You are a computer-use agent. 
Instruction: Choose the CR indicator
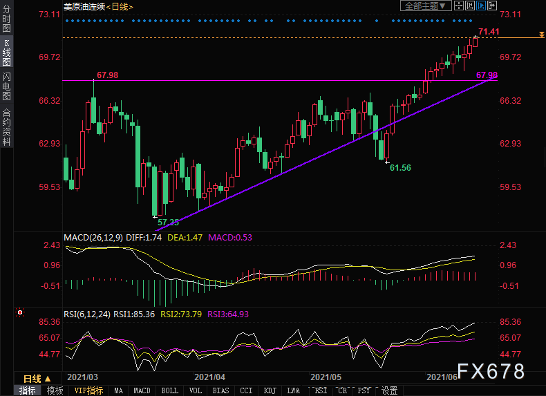(343, 390)
